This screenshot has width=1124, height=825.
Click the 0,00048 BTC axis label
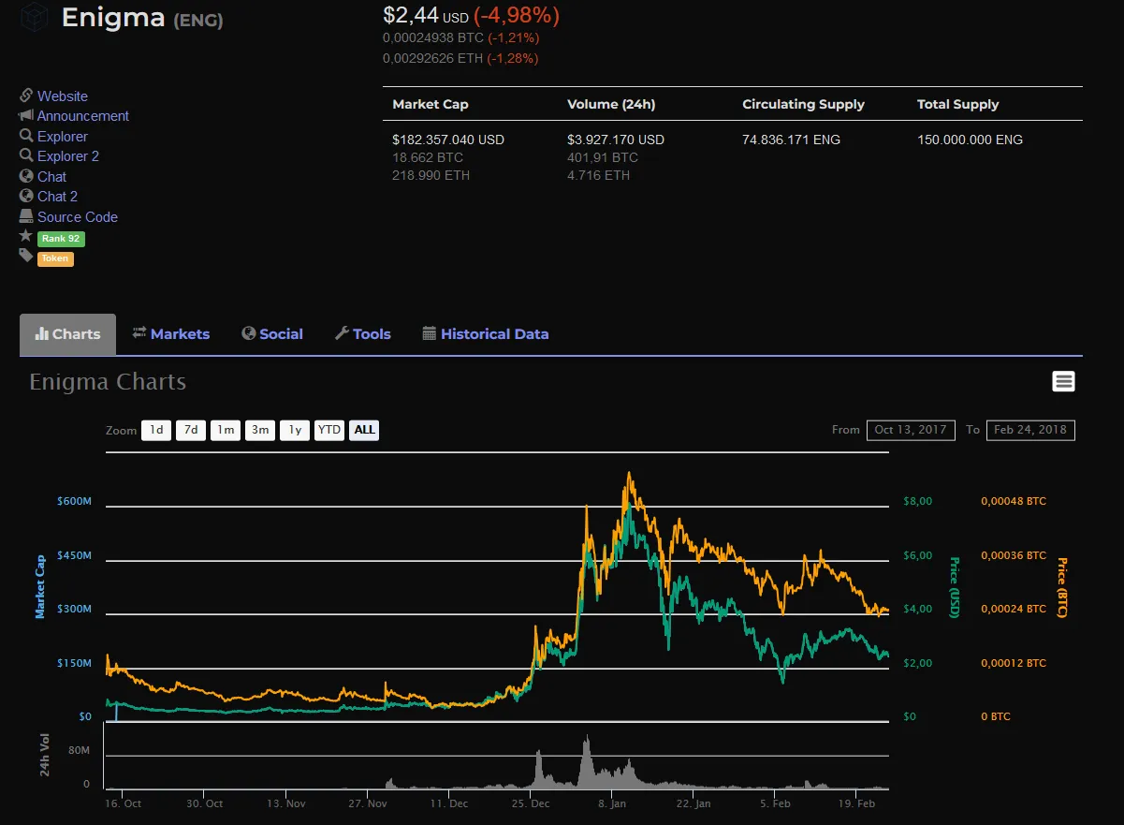point(1014,501)
